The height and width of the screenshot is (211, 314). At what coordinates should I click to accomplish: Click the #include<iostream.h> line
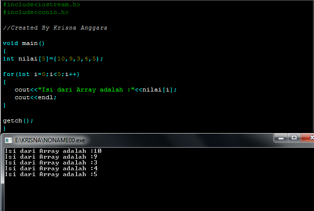(42, 4)
